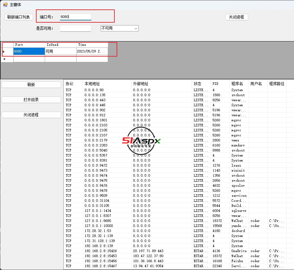Select the 8080 port cell

(29, 51)
